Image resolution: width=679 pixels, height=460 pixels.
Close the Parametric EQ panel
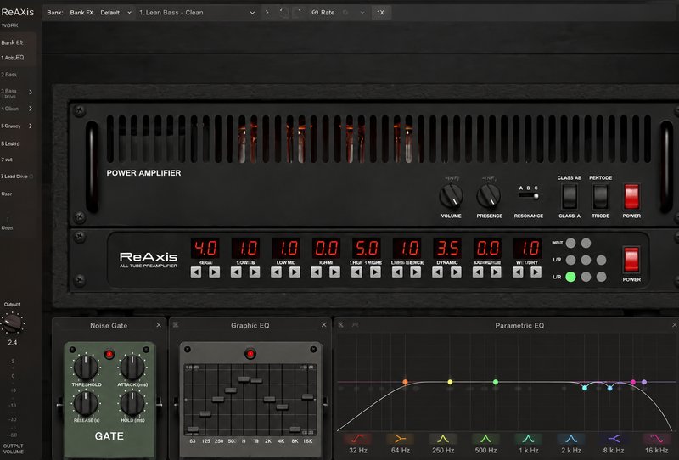pos(674,325)
